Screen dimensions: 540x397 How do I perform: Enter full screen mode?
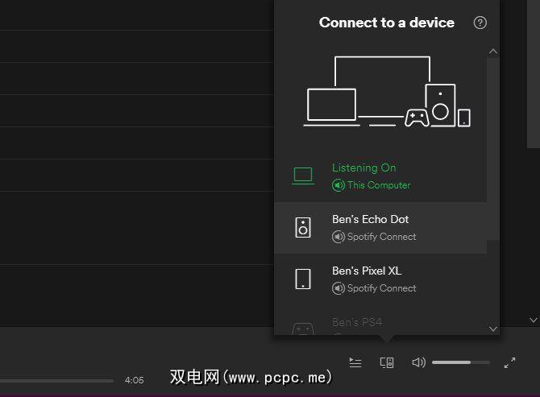[x=509, y=362]
